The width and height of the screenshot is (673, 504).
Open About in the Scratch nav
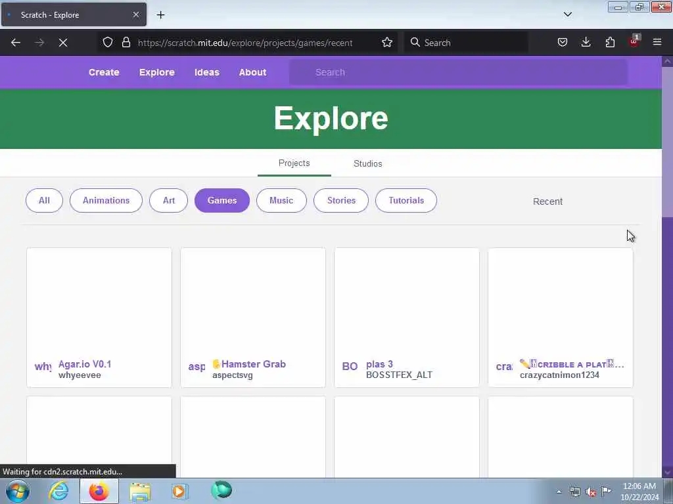[253, 72]
